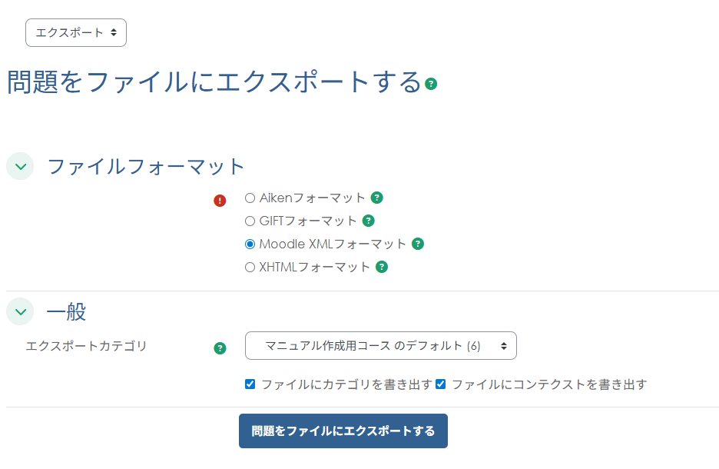The width and height of the screenshot is (719, 469).
Task: Open help for Moodle XMLフォーマット
Action: [417, 244]
